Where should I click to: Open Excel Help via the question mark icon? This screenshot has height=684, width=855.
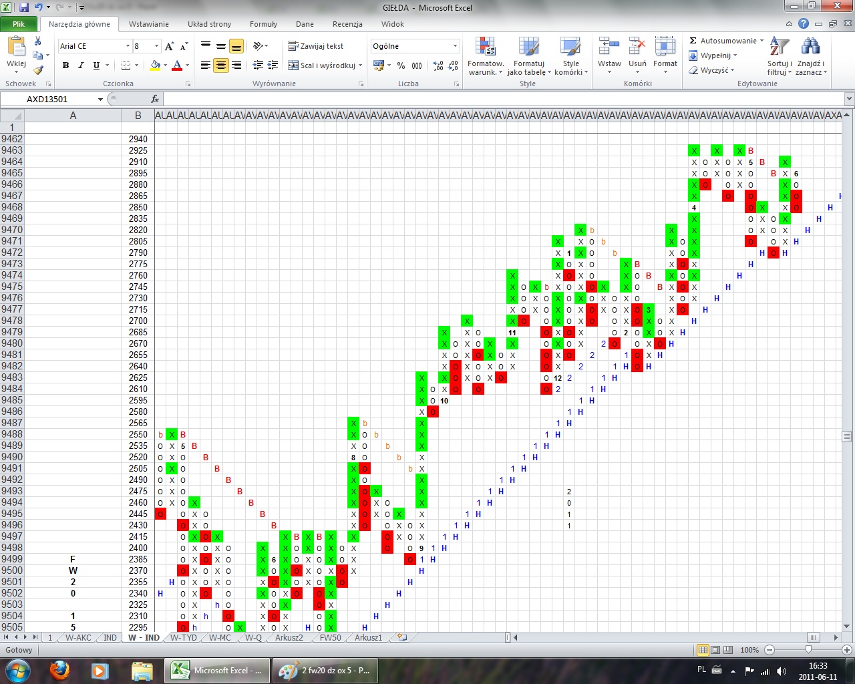(x=804, y=24)
